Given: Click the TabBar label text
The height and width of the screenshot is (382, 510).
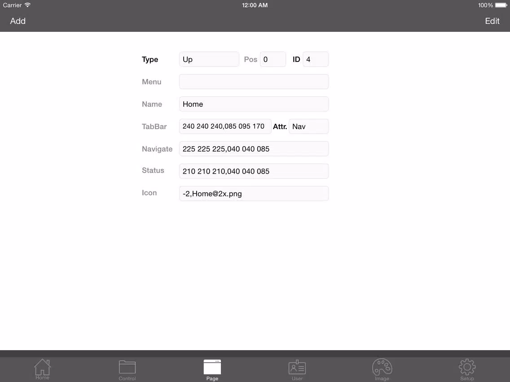Looking at the screenshot, I should coord(154,127).
